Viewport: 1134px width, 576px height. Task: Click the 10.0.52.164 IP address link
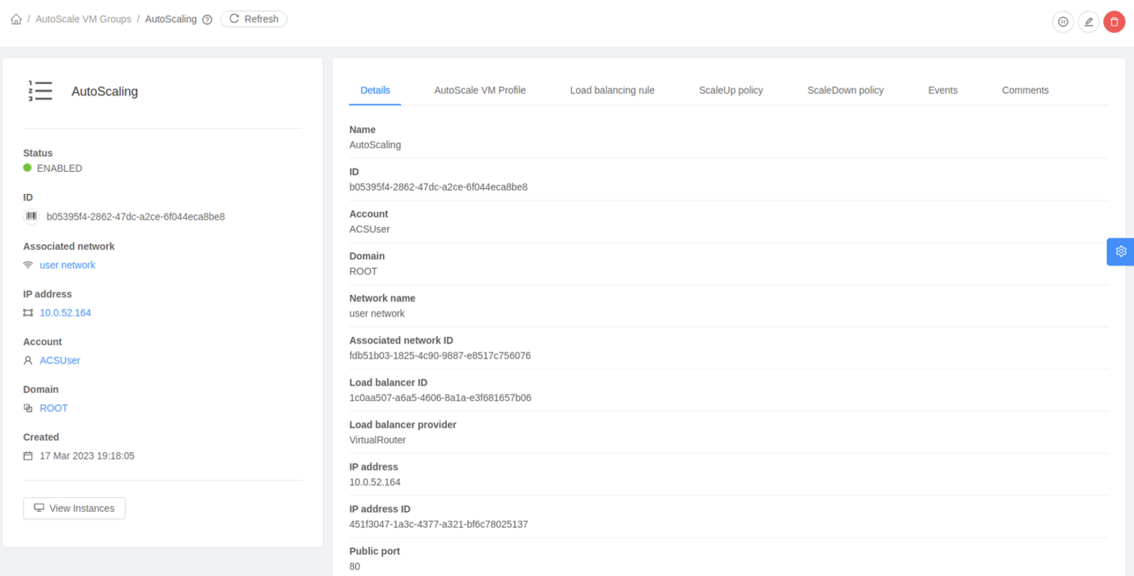pos(65,312)
